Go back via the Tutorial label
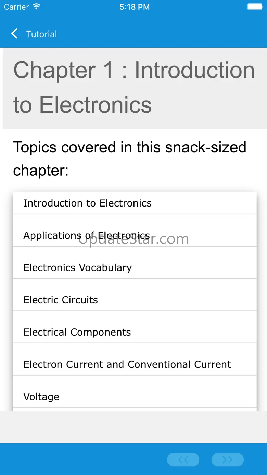Image resolution: width=267 pixels, height=475 pixels. [x=41, y=34]
